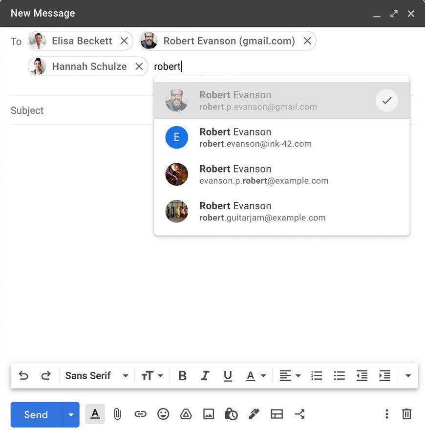Insert a signature with the pen icon

[254, 414]
